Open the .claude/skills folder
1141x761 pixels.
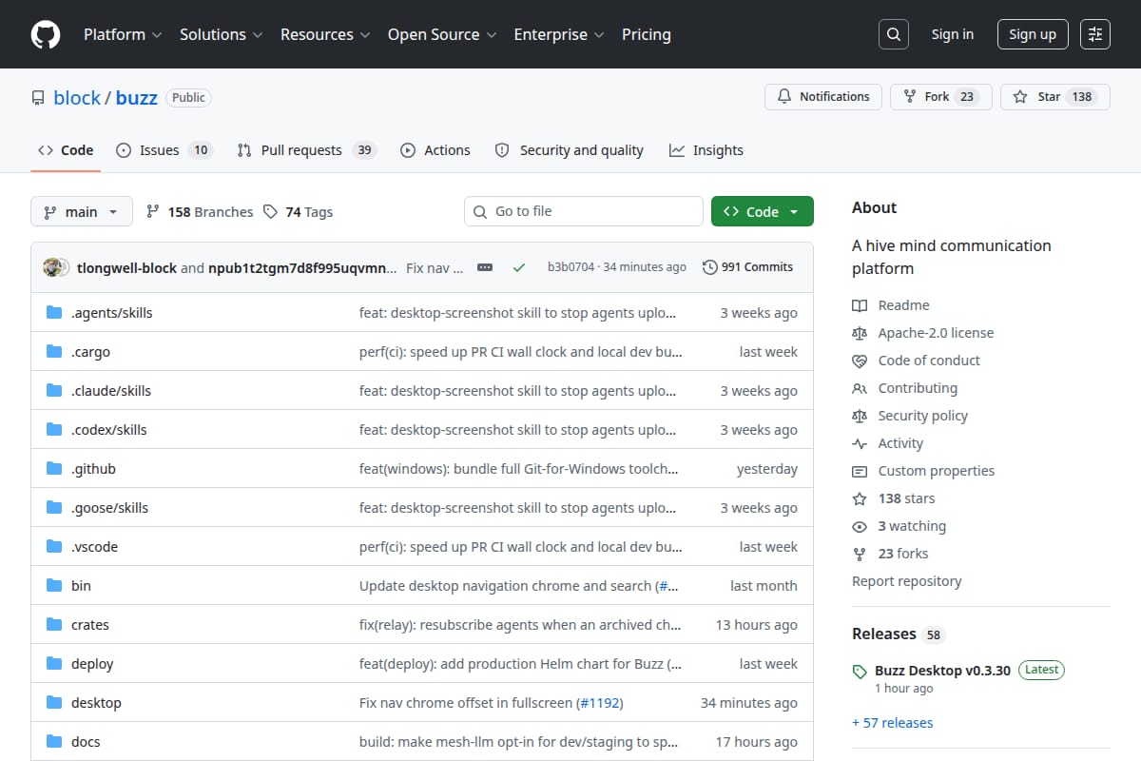[111, 391]
